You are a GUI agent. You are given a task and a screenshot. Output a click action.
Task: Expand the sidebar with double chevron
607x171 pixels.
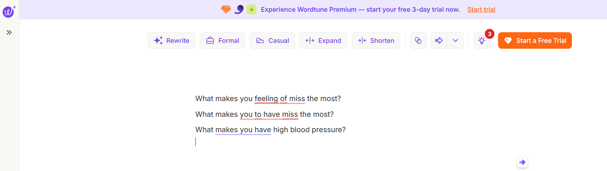pos(9,33)
